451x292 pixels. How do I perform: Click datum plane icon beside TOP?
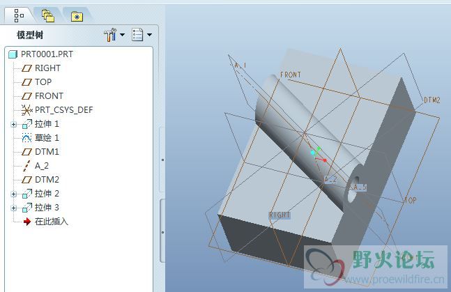(26, 82)
